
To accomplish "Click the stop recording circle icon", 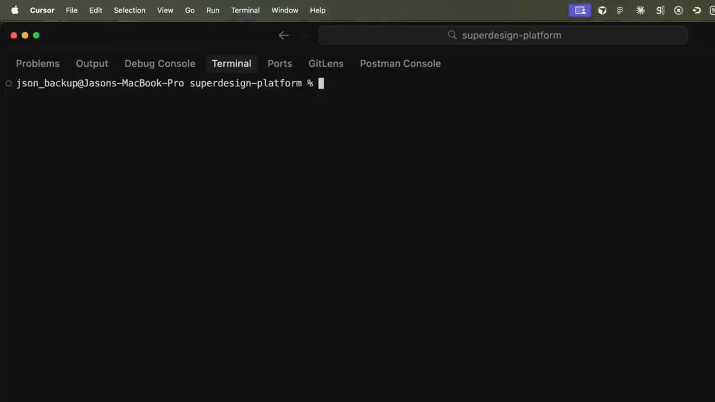I will pyautogui.click(x=679, y=10).
